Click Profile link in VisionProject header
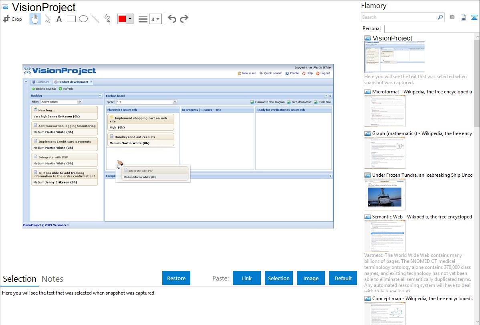Screen dimensions: 480x325 292,73
